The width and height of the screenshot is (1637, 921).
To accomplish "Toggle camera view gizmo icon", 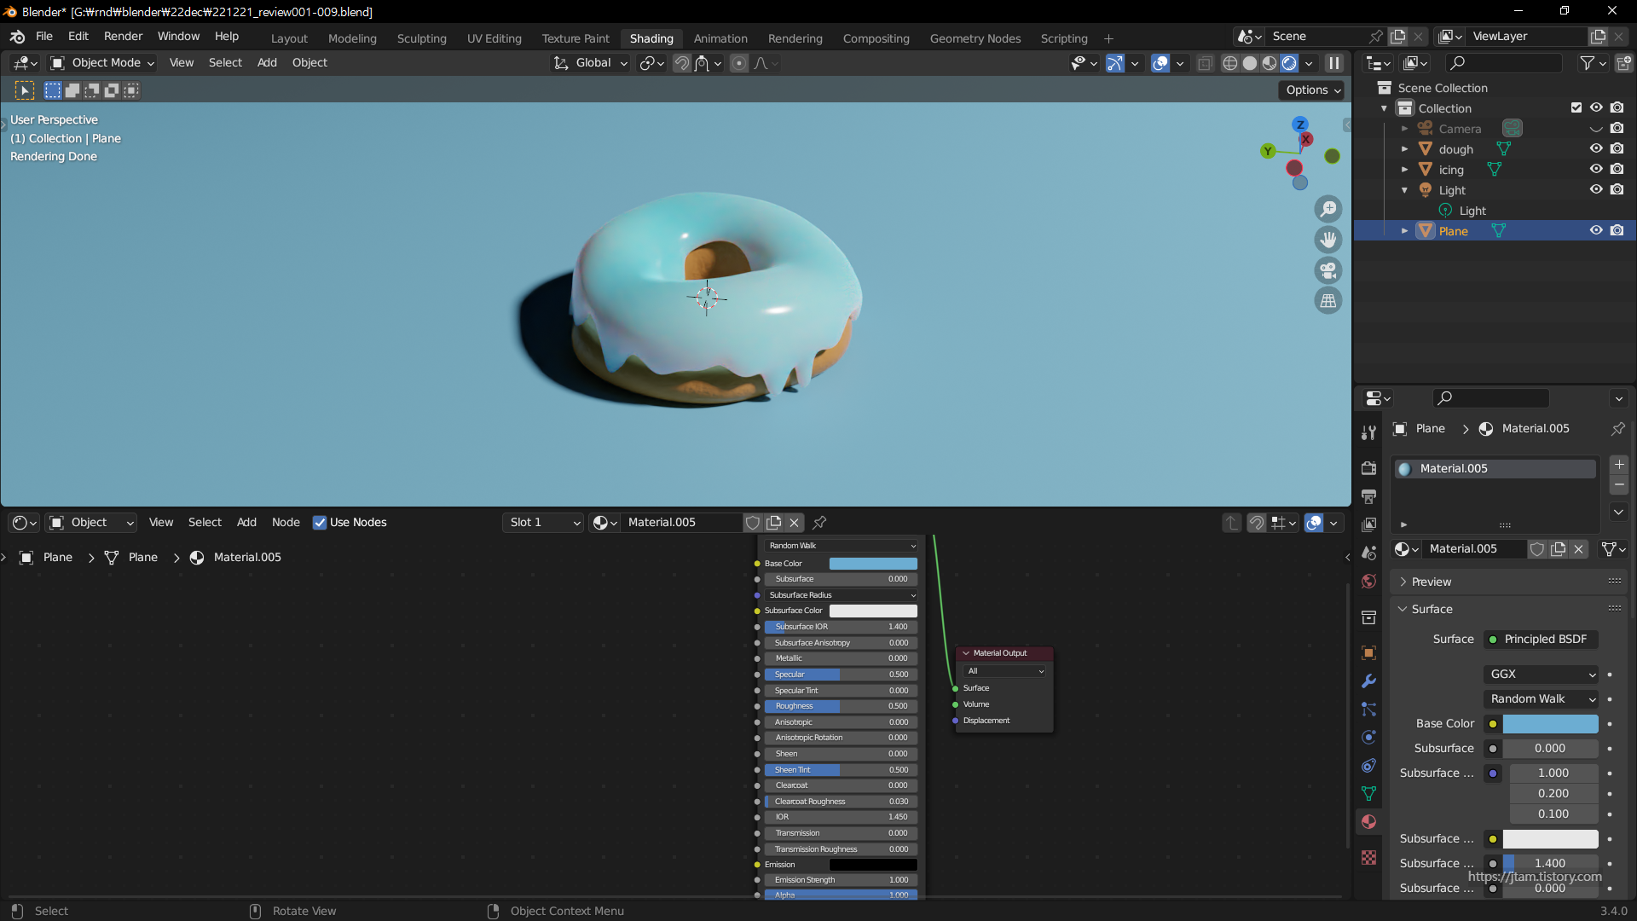I will click(x=1328, y=270).
